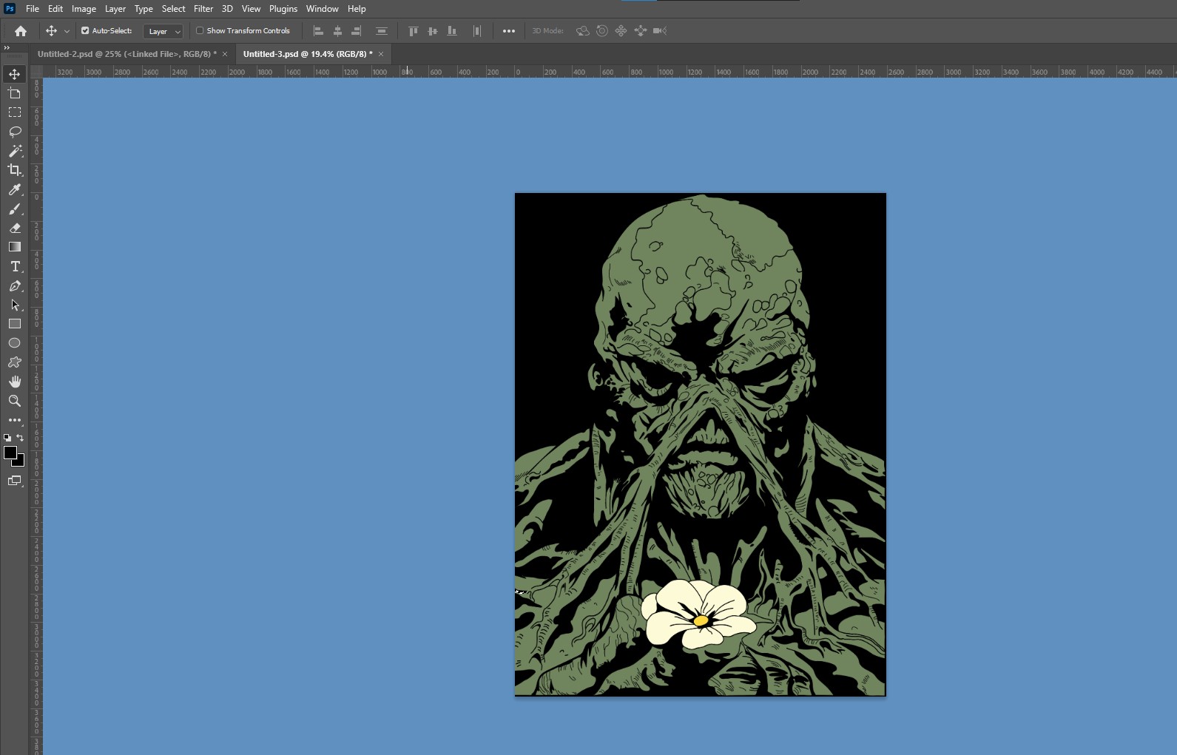Align vertical centers of layers
Viewport: 1177px width, 755px height.
pos(433,31)
